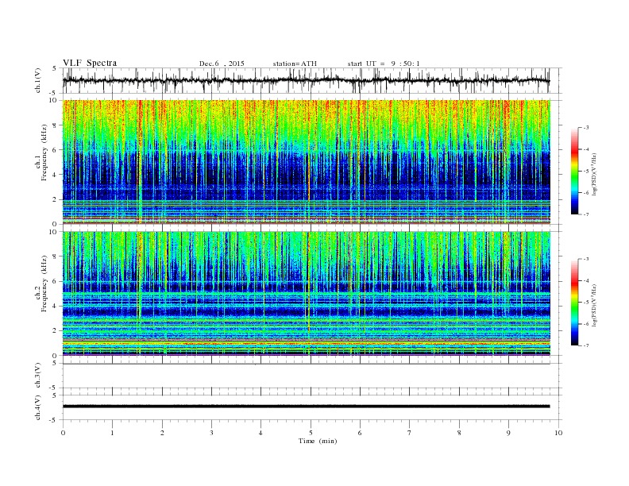The image size is (629, 486).
Task: Select the "station=ATH" header text
Action: pos(295,64)
